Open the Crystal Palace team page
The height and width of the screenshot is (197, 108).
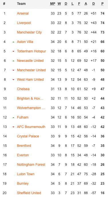coord(28,136)
